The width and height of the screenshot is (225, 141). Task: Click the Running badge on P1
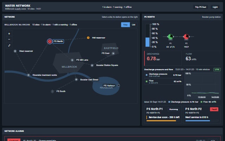coord(173,109)
